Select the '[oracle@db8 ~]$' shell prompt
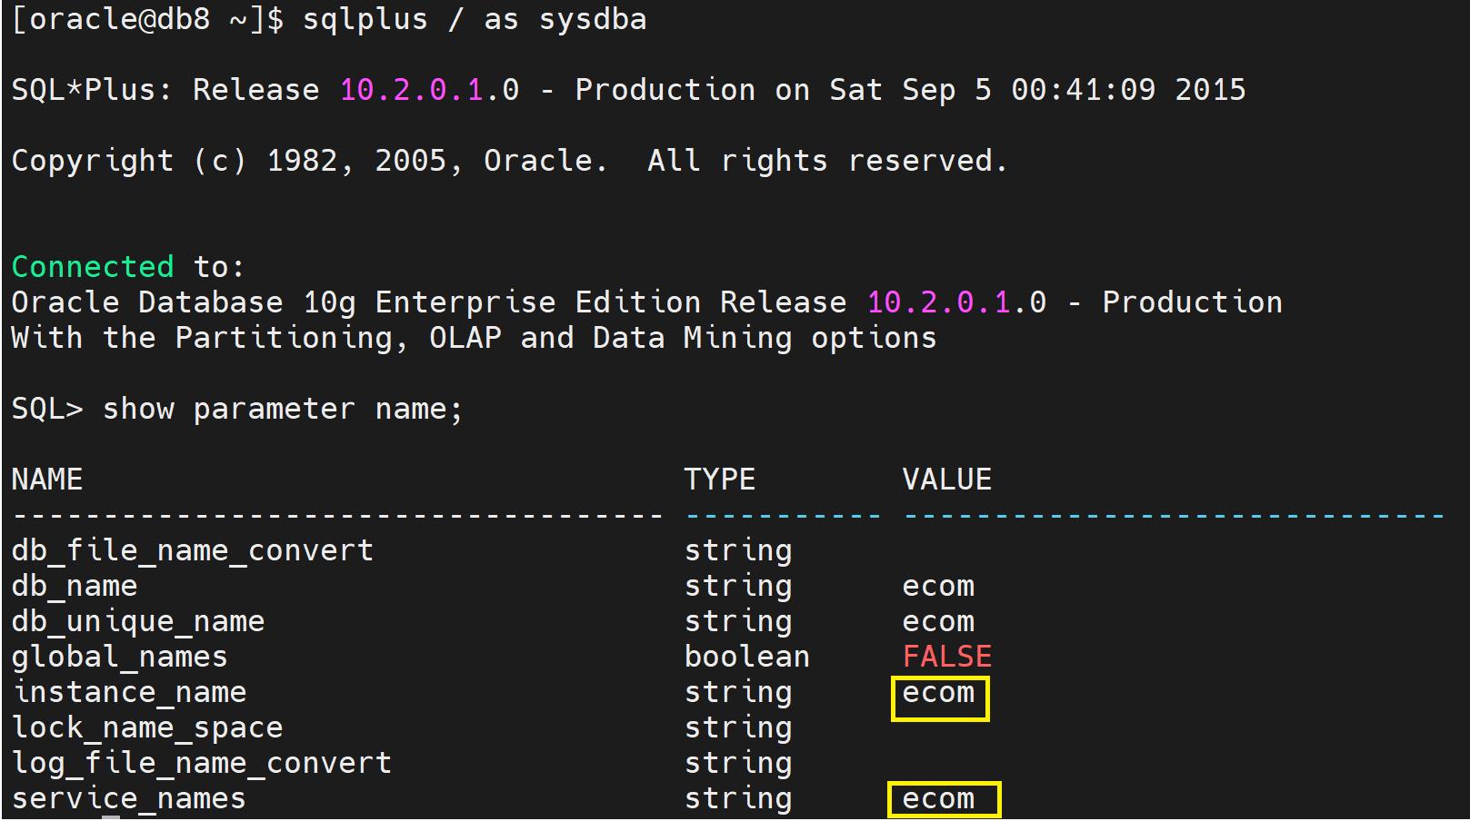Viewport: 1470px width, 821px height. click(x=147, y=19)
